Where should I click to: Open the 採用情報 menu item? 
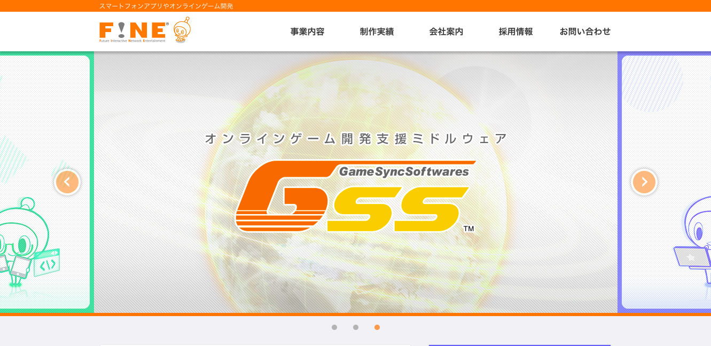(515, 32)
